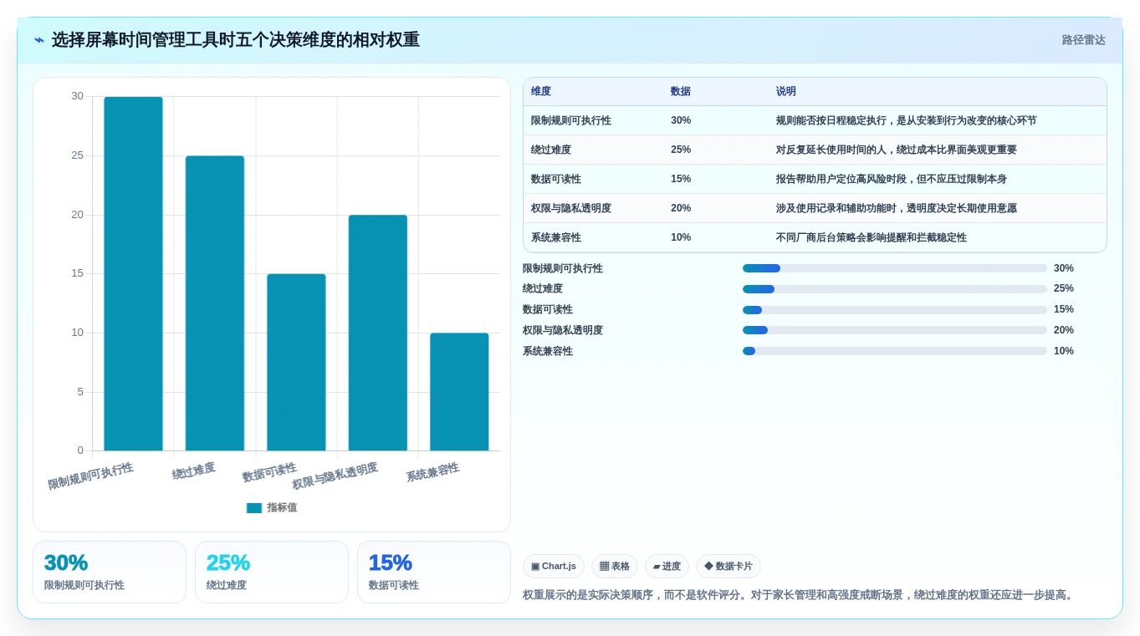Image resolution: width=1140 pixels, height=636 pixels.
Task: Open the 25% 绕过难度 stat card
Action: click(x=272, y=572)
